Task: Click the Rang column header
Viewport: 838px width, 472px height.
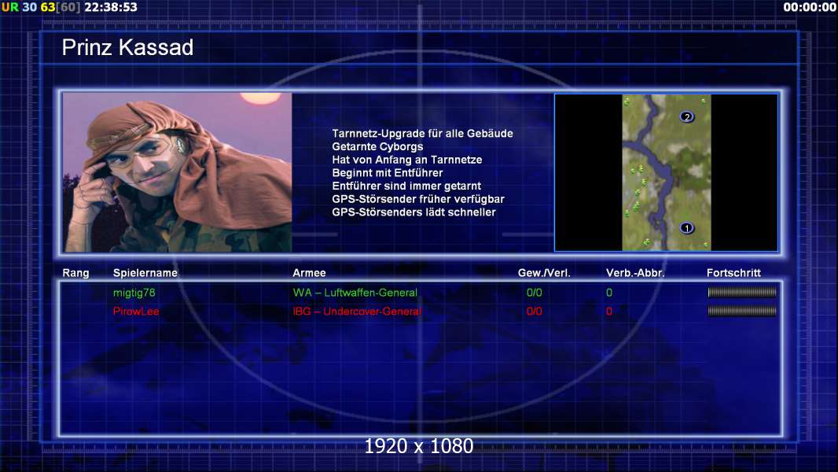Action: coord(76,273)
